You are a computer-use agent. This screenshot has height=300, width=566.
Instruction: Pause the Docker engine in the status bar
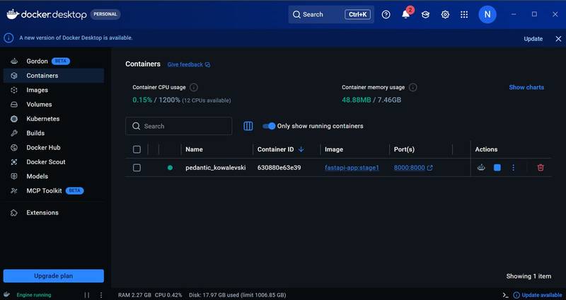87,295
